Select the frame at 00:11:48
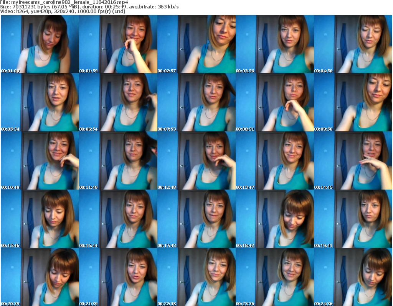Image resolution: width=393 pixels, height=306 pixels. point(118,160)
